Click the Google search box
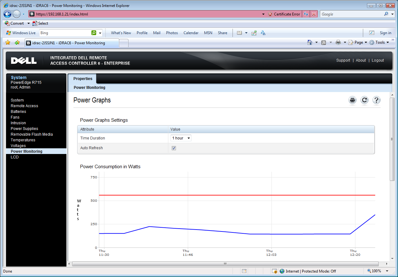The height and width of the screenshot is (277, 398). 351,14
